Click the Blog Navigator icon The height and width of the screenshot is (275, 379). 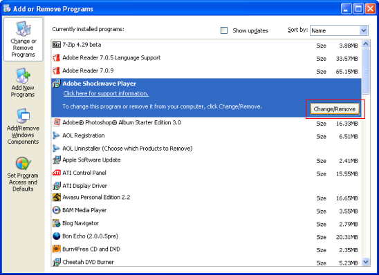56,223
